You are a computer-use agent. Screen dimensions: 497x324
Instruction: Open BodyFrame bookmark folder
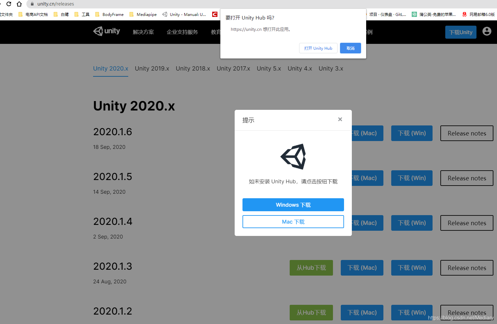pyautogui.click(x=109, y=14)
